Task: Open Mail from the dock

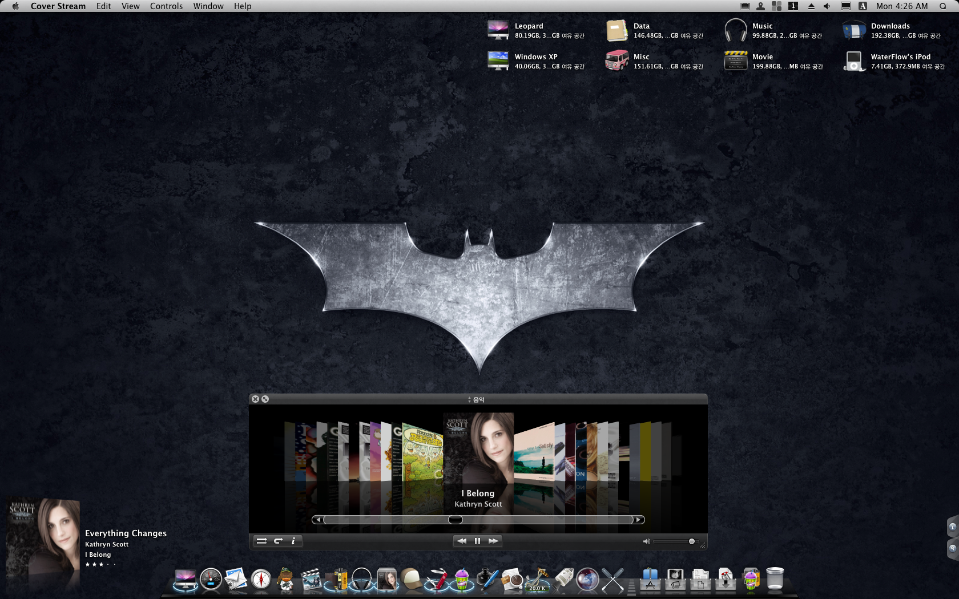Action: [236, 579]
